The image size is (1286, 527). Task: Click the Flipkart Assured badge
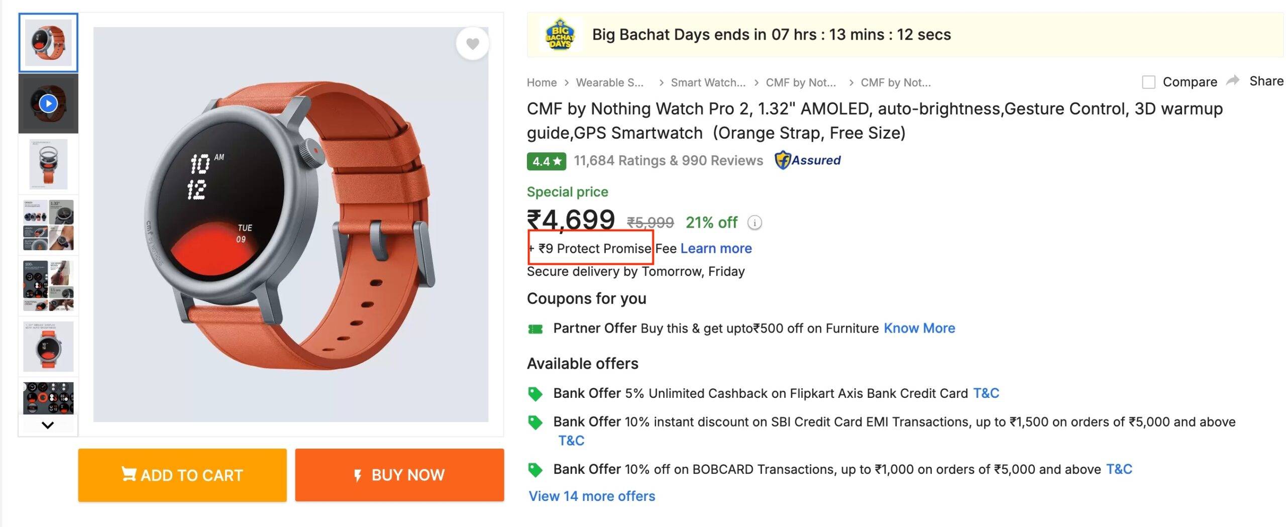(808, 160)
